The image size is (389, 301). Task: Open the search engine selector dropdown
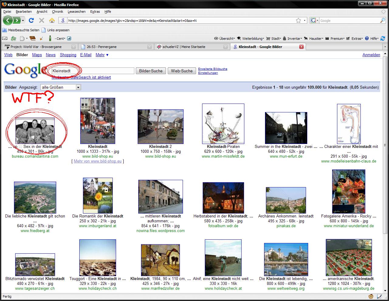pyautogui.click(x=315, y=20)
